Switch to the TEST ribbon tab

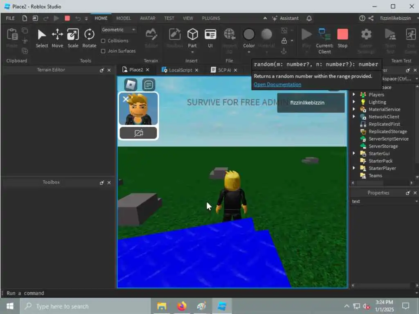click(169, 18)
